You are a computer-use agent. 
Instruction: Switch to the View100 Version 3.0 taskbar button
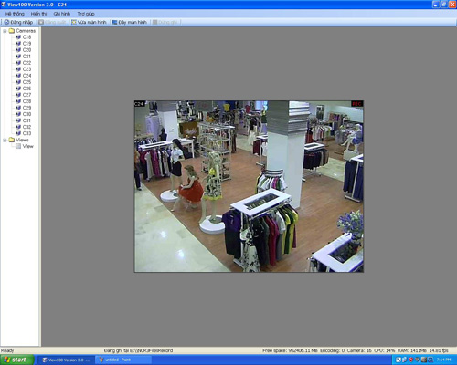point(67,360)
